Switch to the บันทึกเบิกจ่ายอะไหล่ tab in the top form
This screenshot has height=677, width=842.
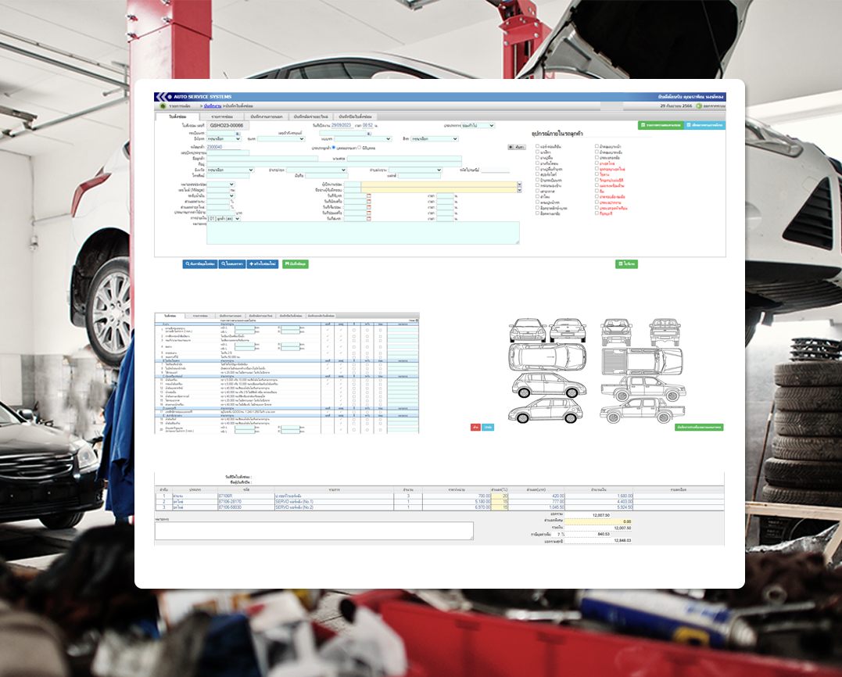pyautogui.click(x=311, y=116)
